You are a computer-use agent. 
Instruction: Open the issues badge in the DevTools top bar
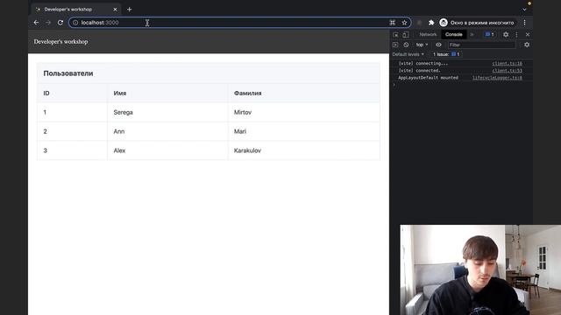coord(489,35)
